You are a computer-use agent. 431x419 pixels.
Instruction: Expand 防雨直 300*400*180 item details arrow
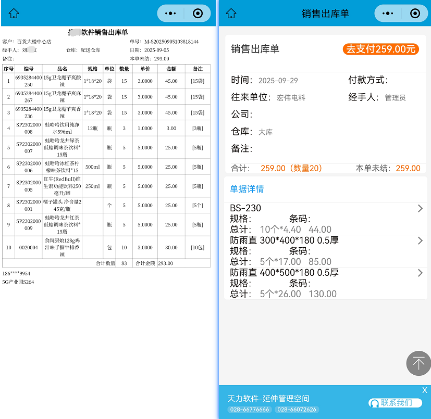coord(420,241)
